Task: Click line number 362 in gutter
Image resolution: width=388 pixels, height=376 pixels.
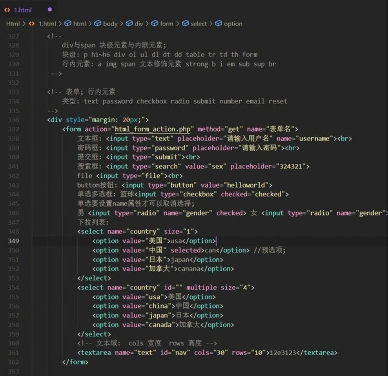Action: pyautogui.click(x=13, y=362)
